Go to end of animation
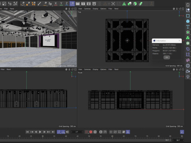191x143 pixels. pos(53,132)
